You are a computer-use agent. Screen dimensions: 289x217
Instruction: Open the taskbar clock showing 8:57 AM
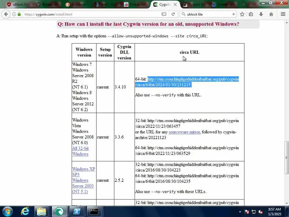275,212
